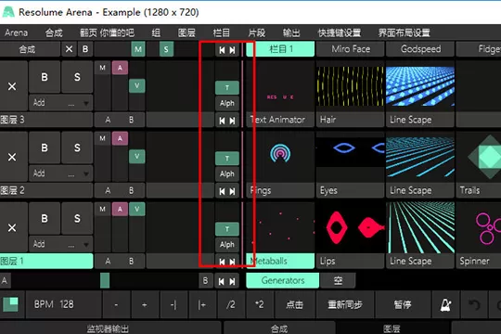Toggle composition S button

[x=166, y=49]
